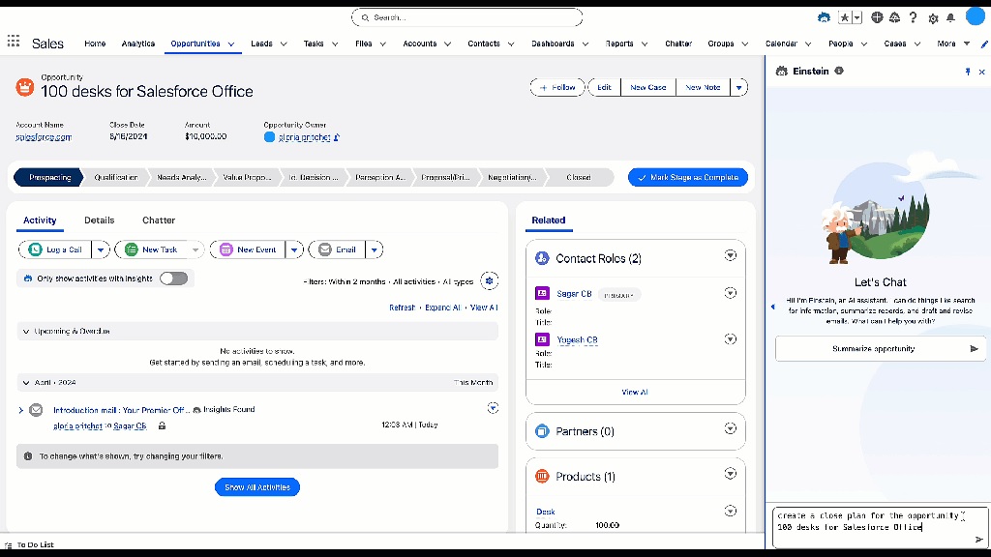This screenshot has width=991, height=557.
Task: Send the Einstein chat message
Action: (979, 540)
